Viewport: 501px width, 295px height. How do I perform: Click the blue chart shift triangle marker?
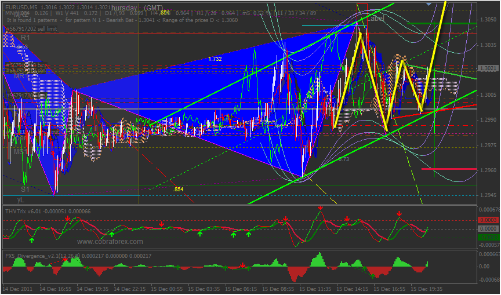[429, 4]
